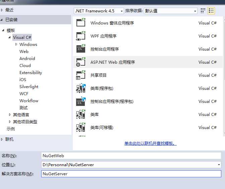Select the 类库(可移植) template icon

click(81, 127)
